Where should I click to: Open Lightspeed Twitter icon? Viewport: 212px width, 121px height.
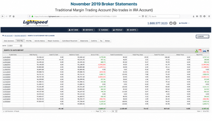point(171,23)
